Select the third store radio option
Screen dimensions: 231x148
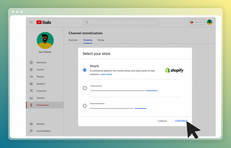point(85,106)
